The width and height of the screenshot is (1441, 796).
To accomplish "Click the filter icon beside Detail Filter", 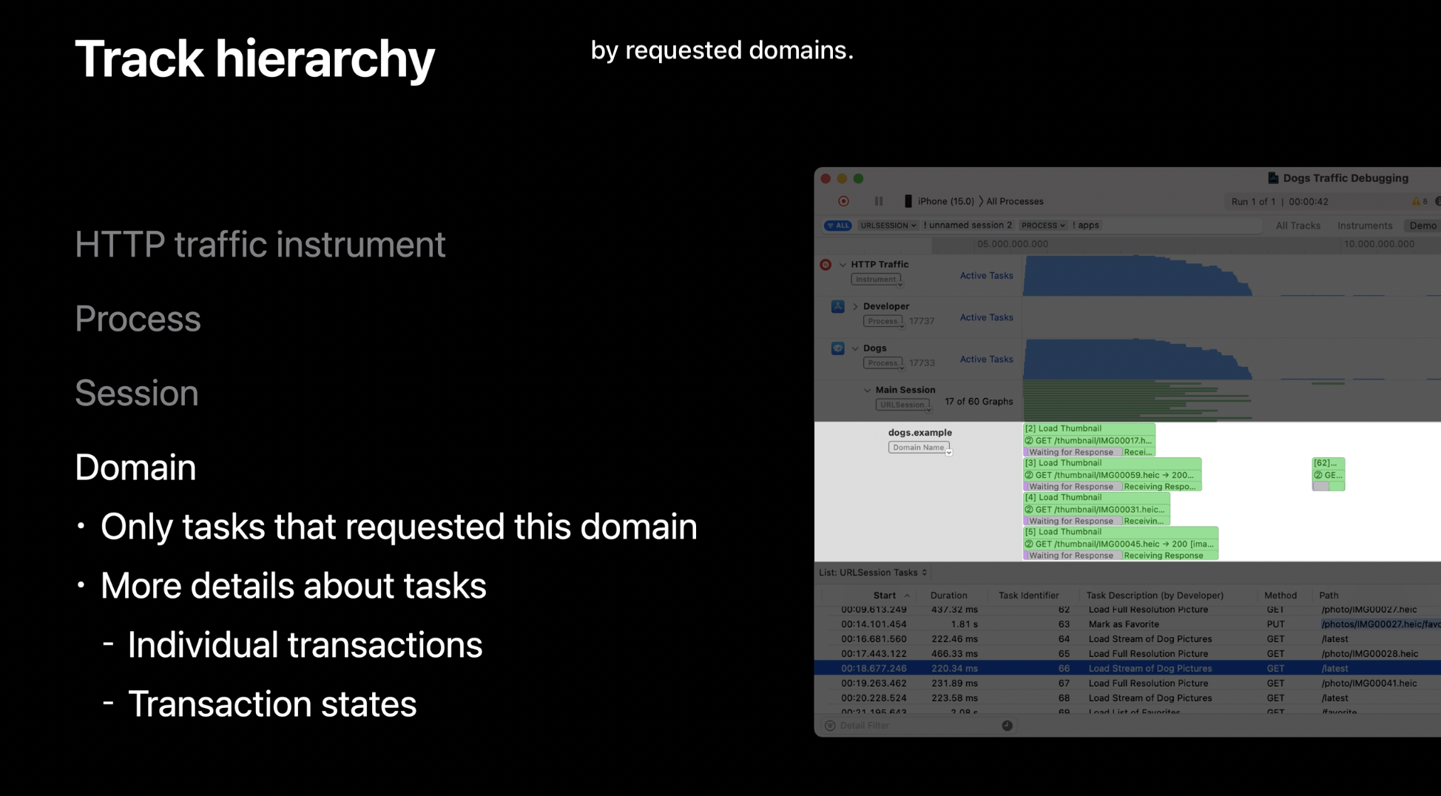I will pos(830,726).
